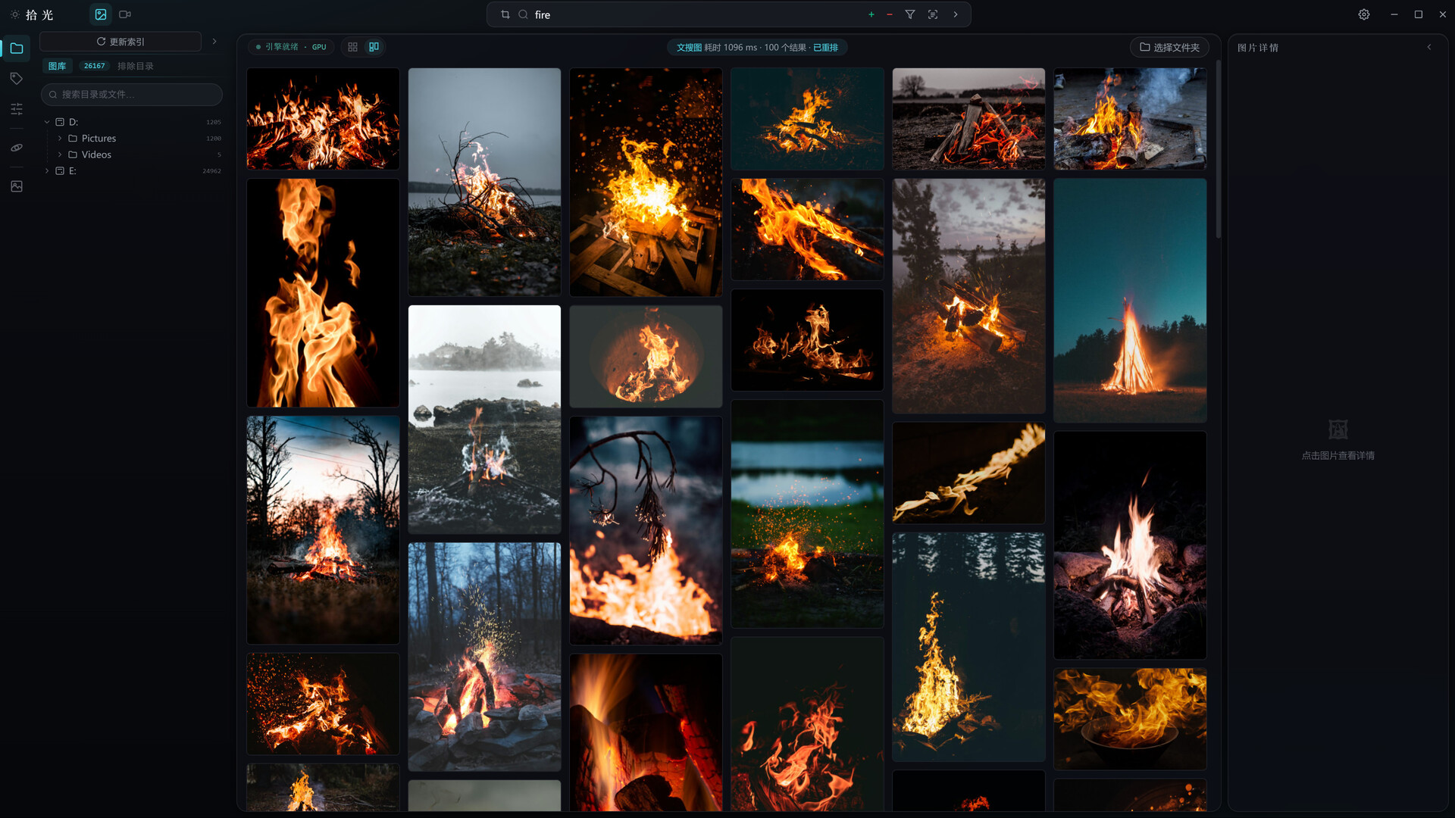Open the picture gallery sidebar icon
This screenshot has height=818, width=1455.
(x=17, y=186)
